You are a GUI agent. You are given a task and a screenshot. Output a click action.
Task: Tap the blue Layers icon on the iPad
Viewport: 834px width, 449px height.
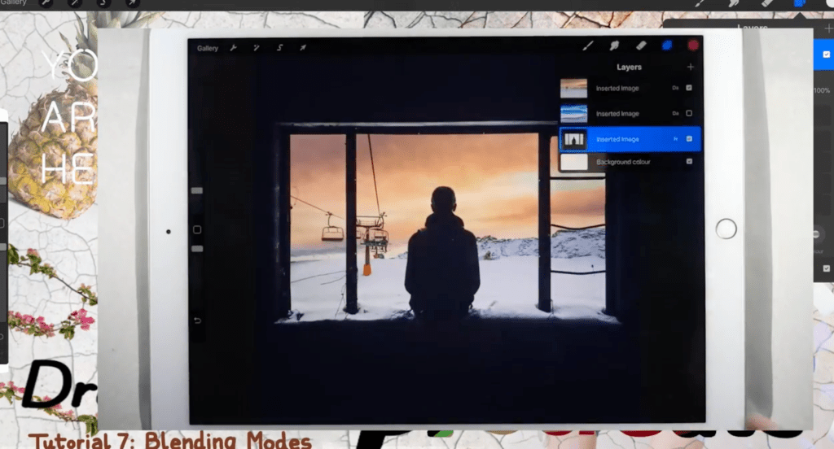click(x=667, y=46)
